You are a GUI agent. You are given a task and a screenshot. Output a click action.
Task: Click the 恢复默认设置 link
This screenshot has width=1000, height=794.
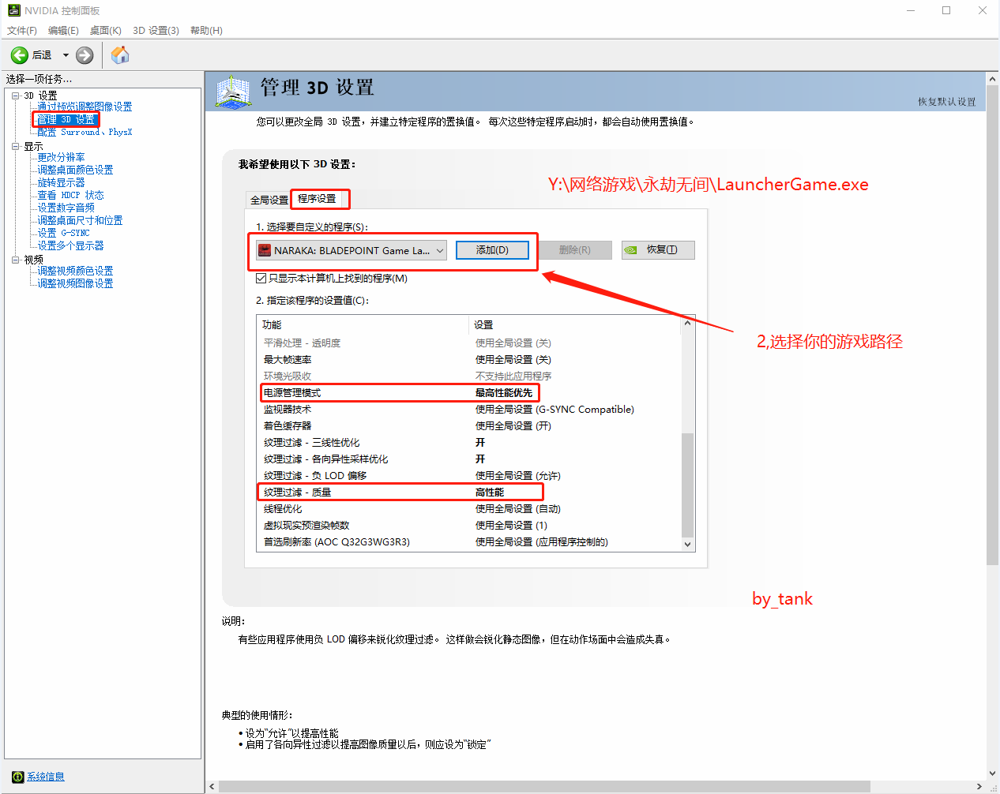pyautogui.click(x=946, y=102)
